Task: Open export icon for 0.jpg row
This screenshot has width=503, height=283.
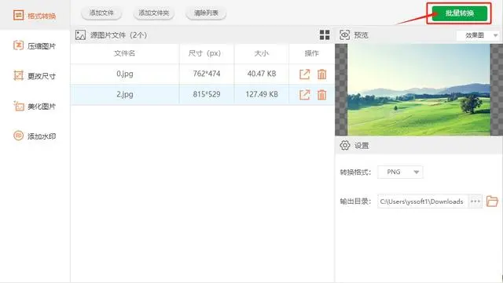Action: (x=304, y=74)
